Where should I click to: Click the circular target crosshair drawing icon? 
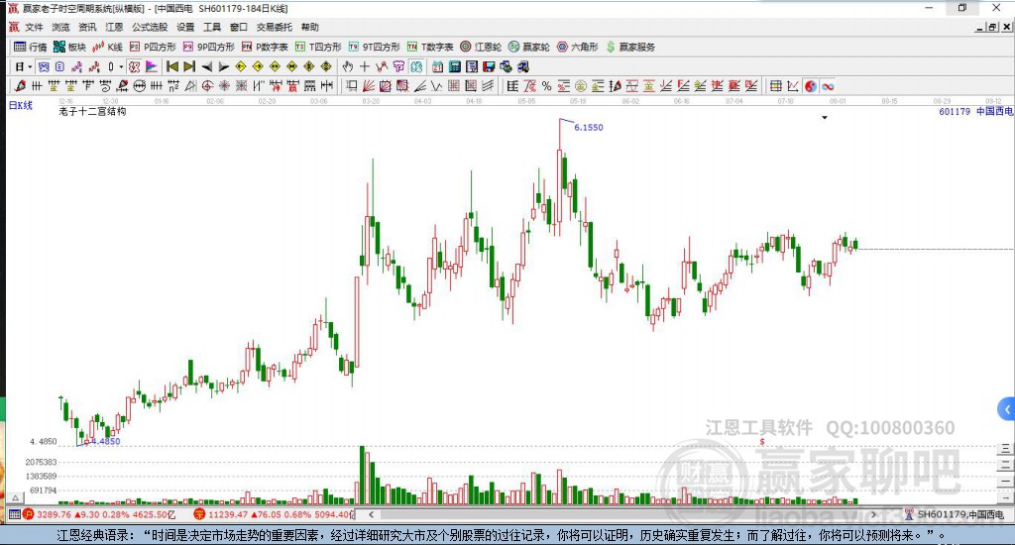click(x=207, y=86)
